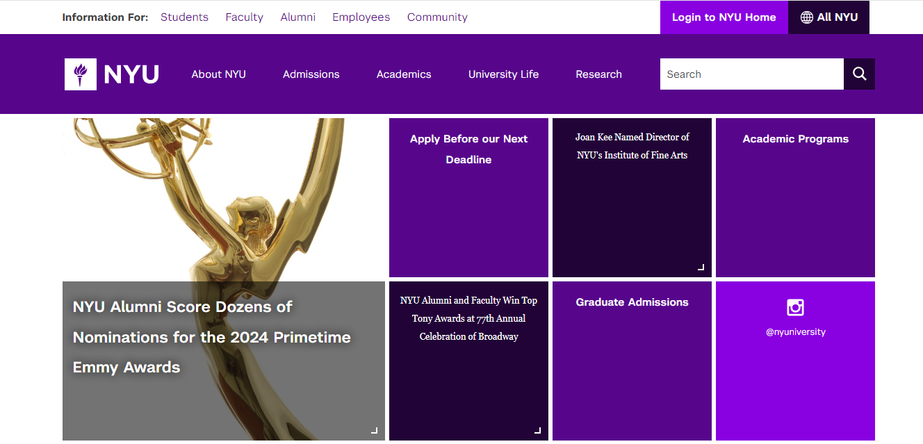Open the Academics menu
The height and width of the screenshot is (444, 923).
[x=404, y=74]
